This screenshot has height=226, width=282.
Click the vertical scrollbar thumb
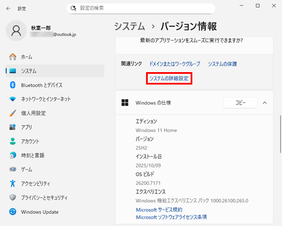coord(280,134)
